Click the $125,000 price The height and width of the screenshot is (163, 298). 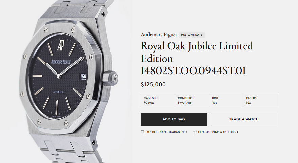tap(153, 84)
